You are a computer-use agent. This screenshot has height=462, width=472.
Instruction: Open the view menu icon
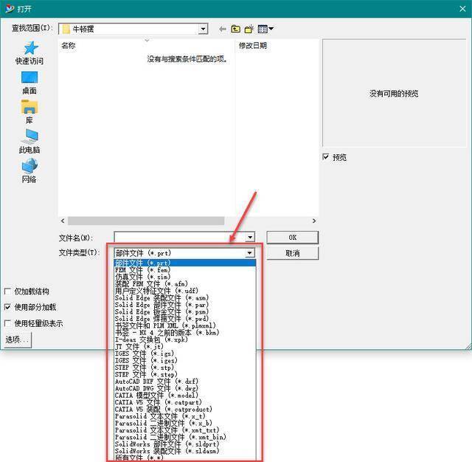coord(265,29)
